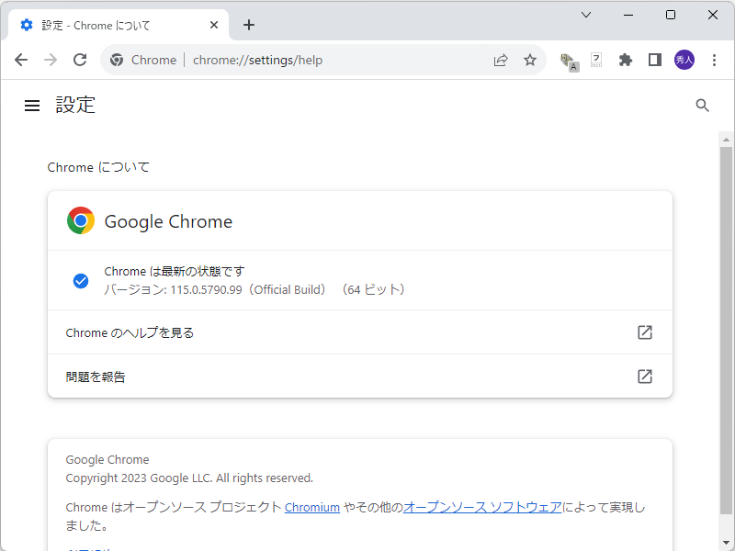Open the Chromium project link

pyautogui.click(x=312, y=507)
